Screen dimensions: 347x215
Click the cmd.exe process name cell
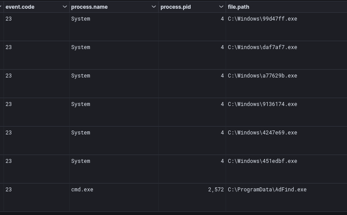tap(82, 190)
